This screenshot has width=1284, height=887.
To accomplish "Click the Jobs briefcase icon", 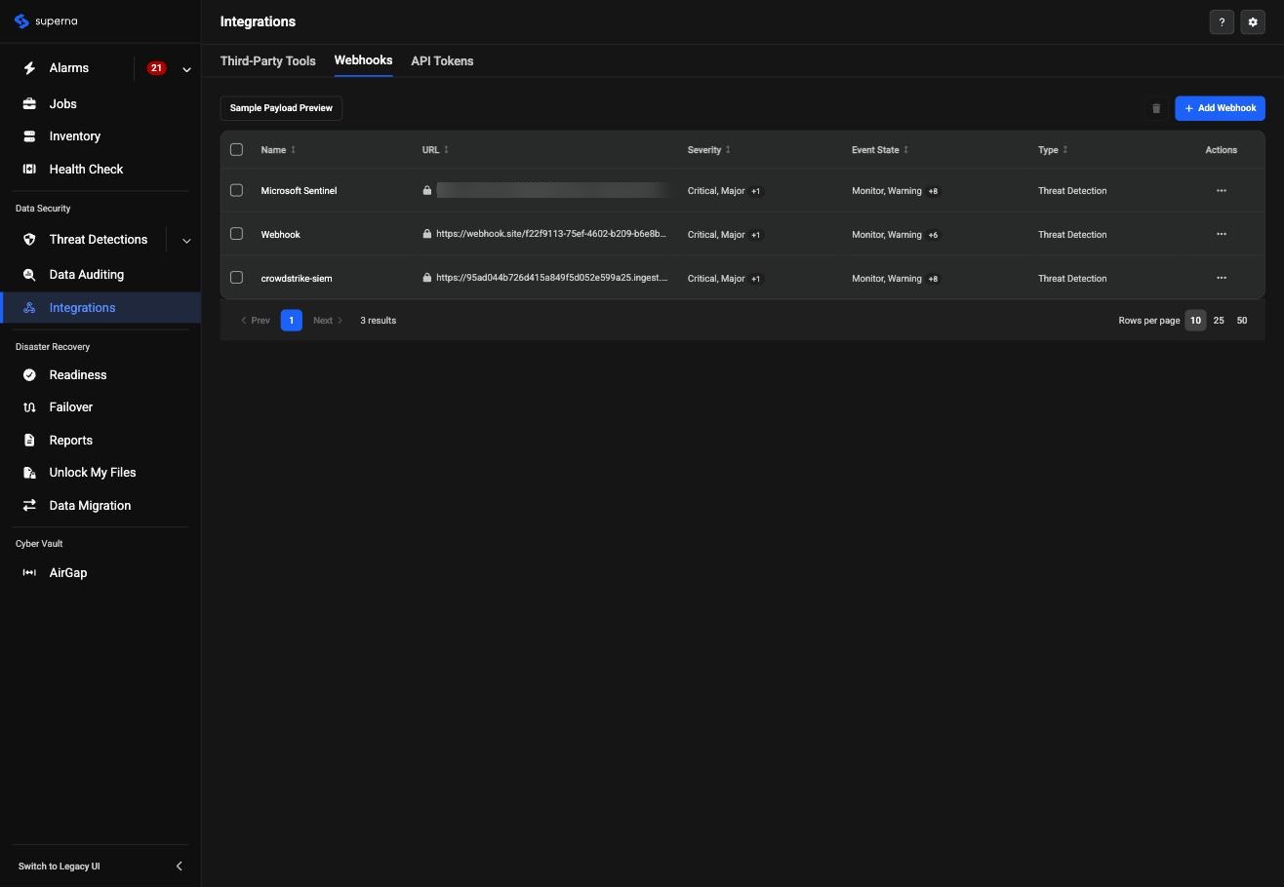I will (x=29, y=103).
